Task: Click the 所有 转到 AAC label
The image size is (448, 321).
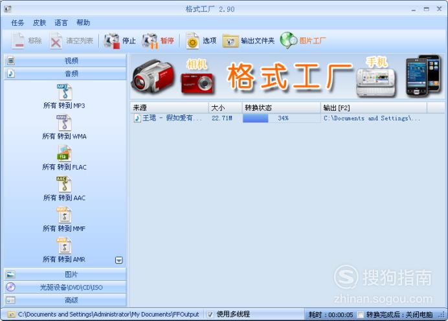Action: [x=64, y=198]
